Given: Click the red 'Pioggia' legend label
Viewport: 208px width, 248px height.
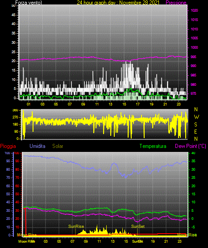Looking at the screenshot, I should pos(8,146).
